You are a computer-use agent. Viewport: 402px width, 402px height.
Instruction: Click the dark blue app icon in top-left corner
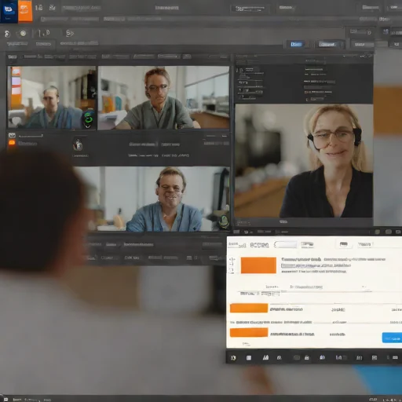point(9,11)
